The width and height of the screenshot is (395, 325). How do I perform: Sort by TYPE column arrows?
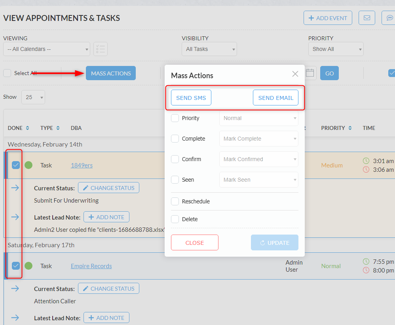click(x=58, y=128)
